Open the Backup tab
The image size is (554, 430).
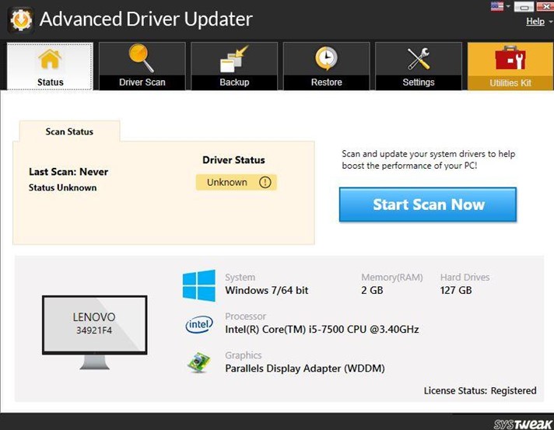tap(234, 66)
